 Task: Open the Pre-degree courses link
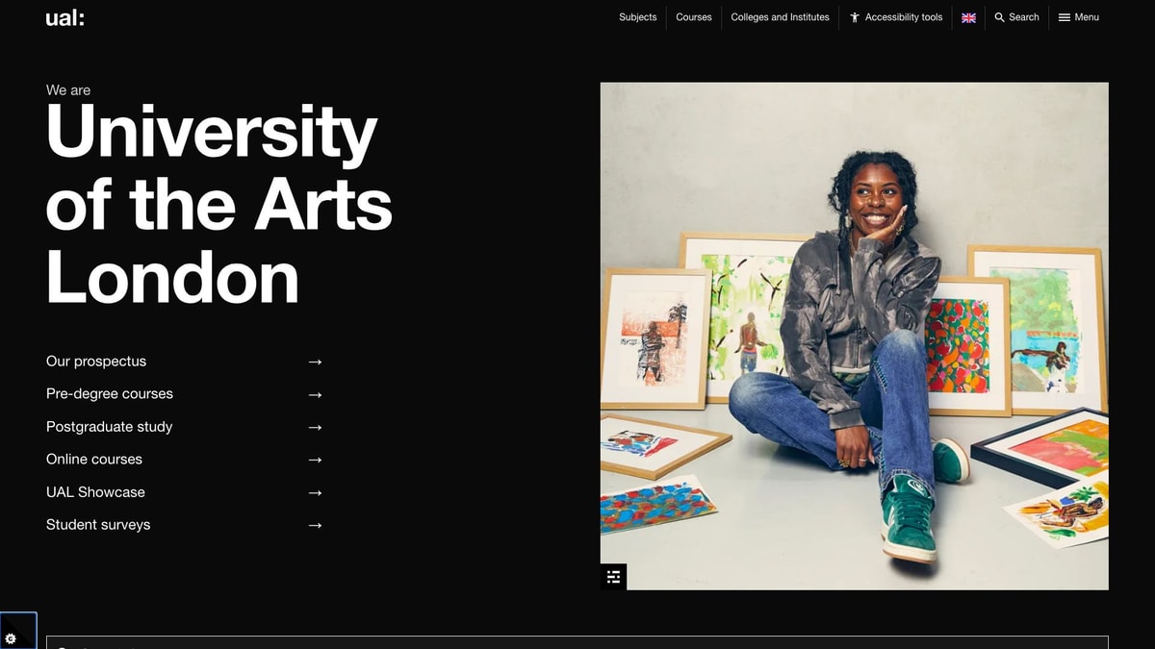pyautogui.click(x=109, y=394)
